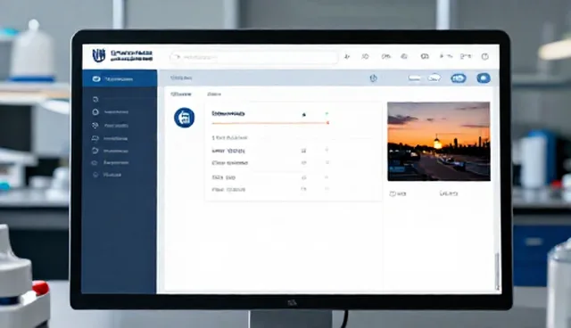Click the topmost unlabeled sidebar icon
This screenshot has width=571, height=328.
(95, 99)
